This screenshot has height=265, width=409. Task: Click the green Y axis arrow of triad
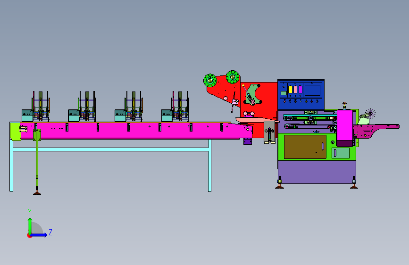(x=30, y=226)
